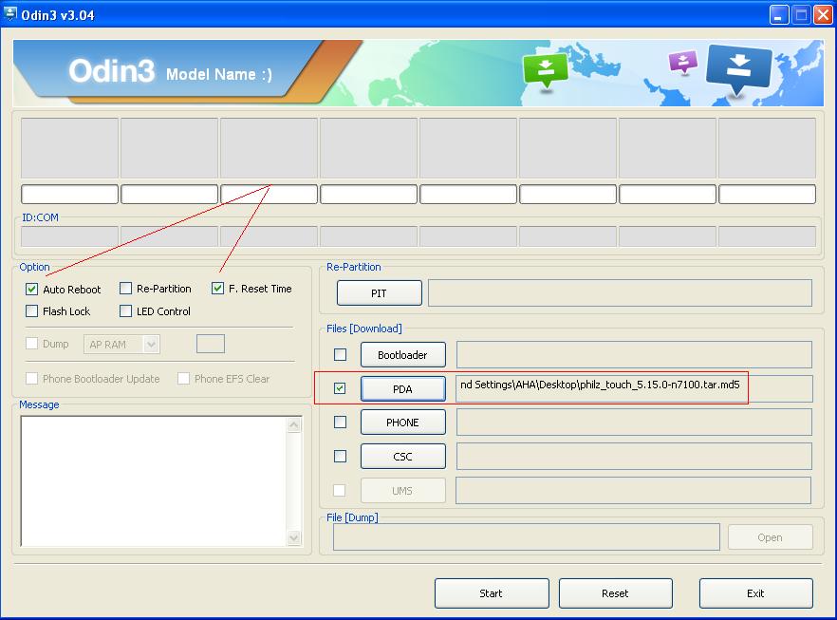Viewport: 837px width, 620px height.
Task: Click the Bootloader file path field
Action: 634,354
